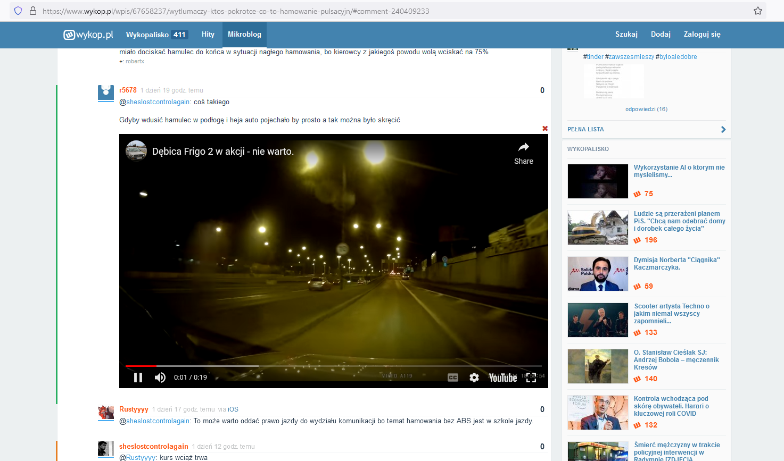Pause the playing video
The width and height of the screenshot is (784, 461).
[138, 378]
